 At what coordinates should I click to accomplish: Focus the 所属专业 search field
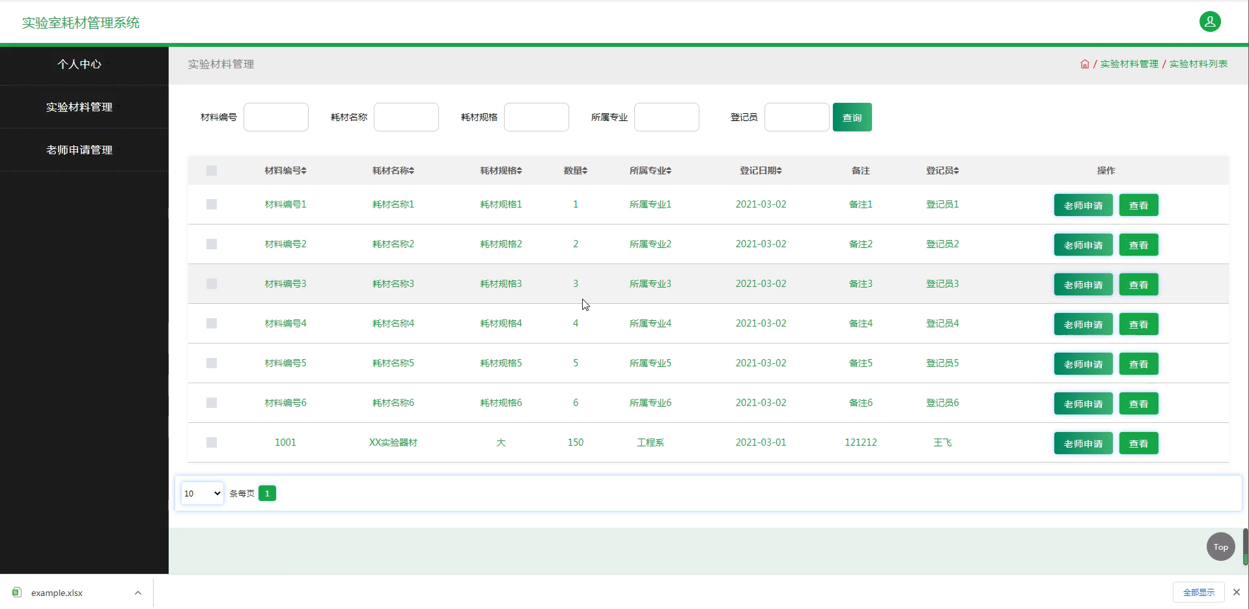click(x=667, y=117)
